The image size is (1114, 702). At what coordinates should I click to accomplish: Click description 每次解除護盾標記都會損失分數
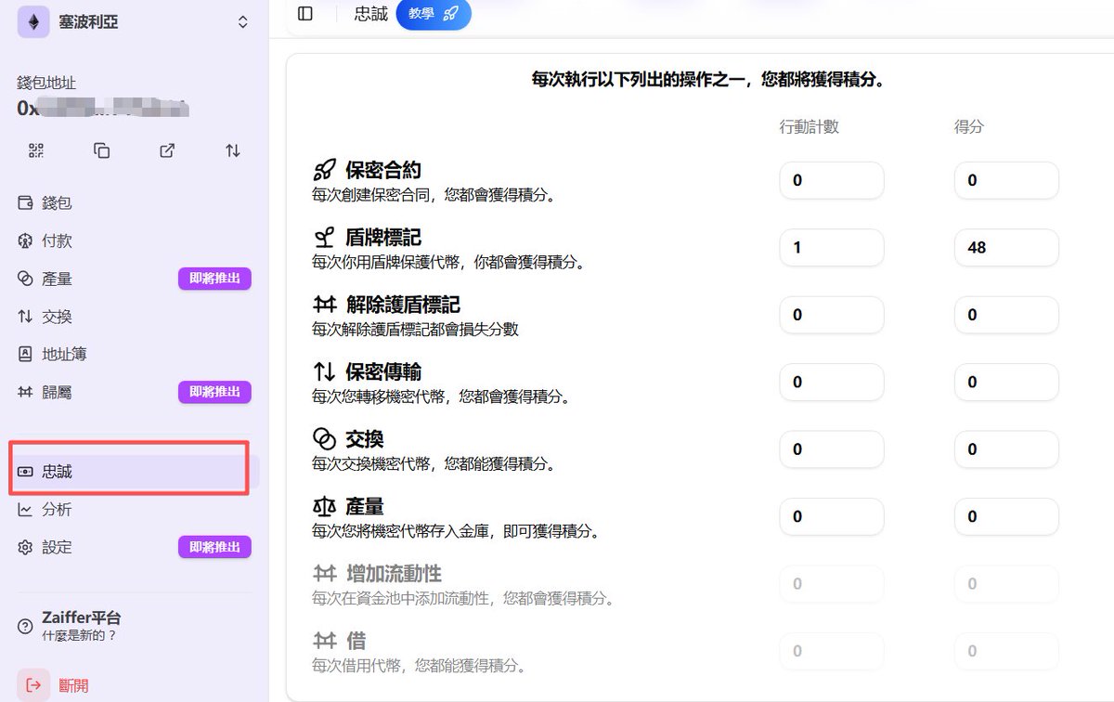[x=415, y=330]
